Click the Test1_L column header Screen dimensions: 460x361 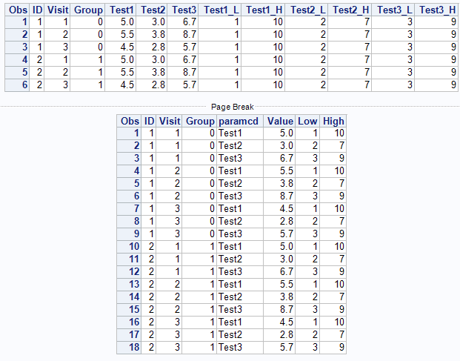pos(221,9)
